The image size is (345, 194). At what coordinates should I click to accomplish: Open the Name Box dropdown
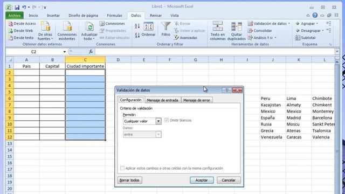click(x=65, y=52)
